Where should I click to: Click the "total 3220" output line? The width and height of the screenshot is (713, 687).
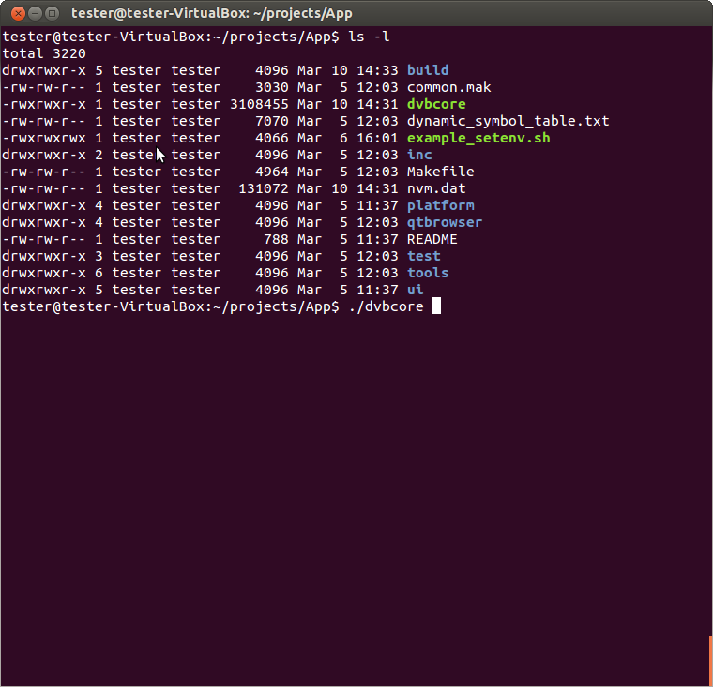(x=43, y=53)
